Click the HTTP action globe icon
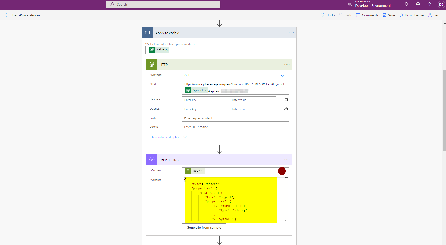Viewport: 446px width, 245px height. pos(152,65)
